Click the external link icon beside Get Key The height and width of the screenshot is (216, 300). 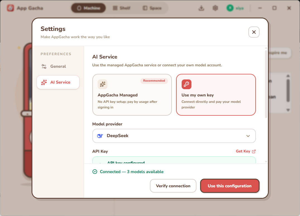[x=254, y=151]
